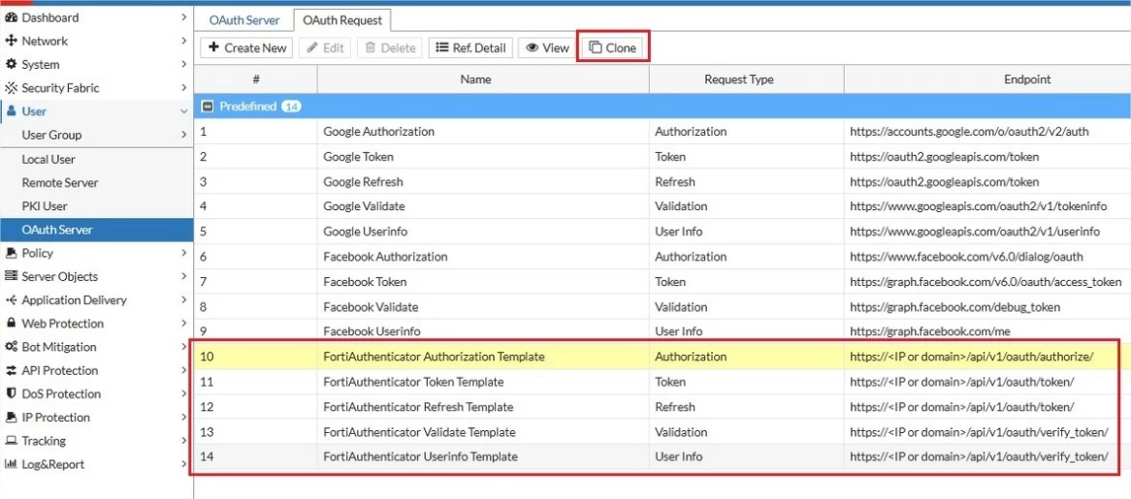Expand the Web Protection chevron
The height and width of the screenshot is (499, 1131).
click(x=184, y=324)
